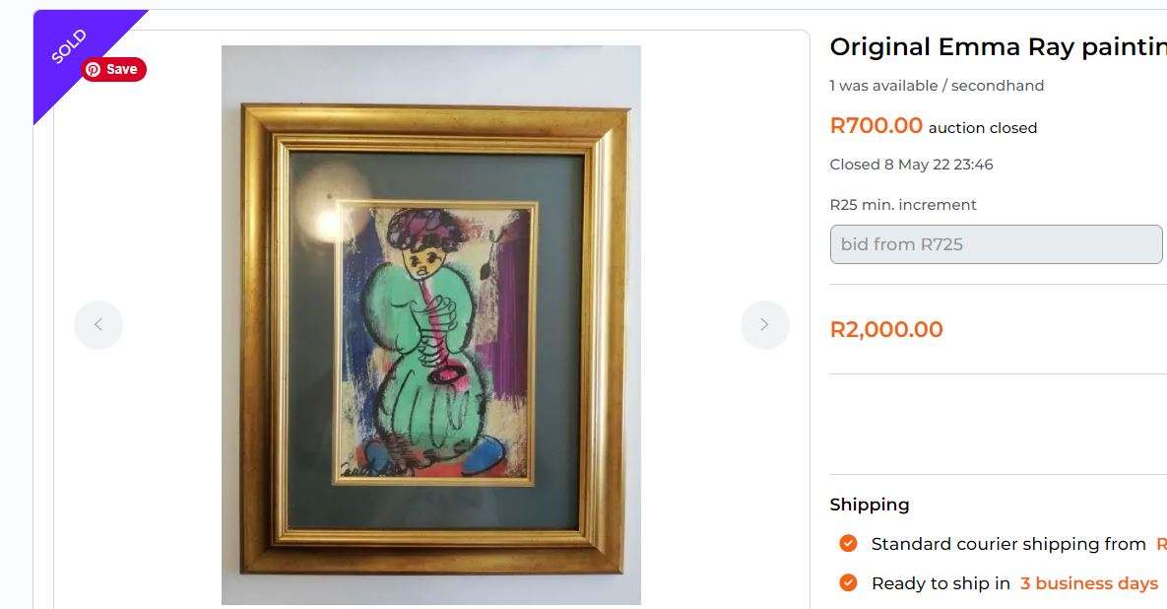Click the Pinterest logo on the Save button
1167x609 pixels.
click(x=91, y=69)
